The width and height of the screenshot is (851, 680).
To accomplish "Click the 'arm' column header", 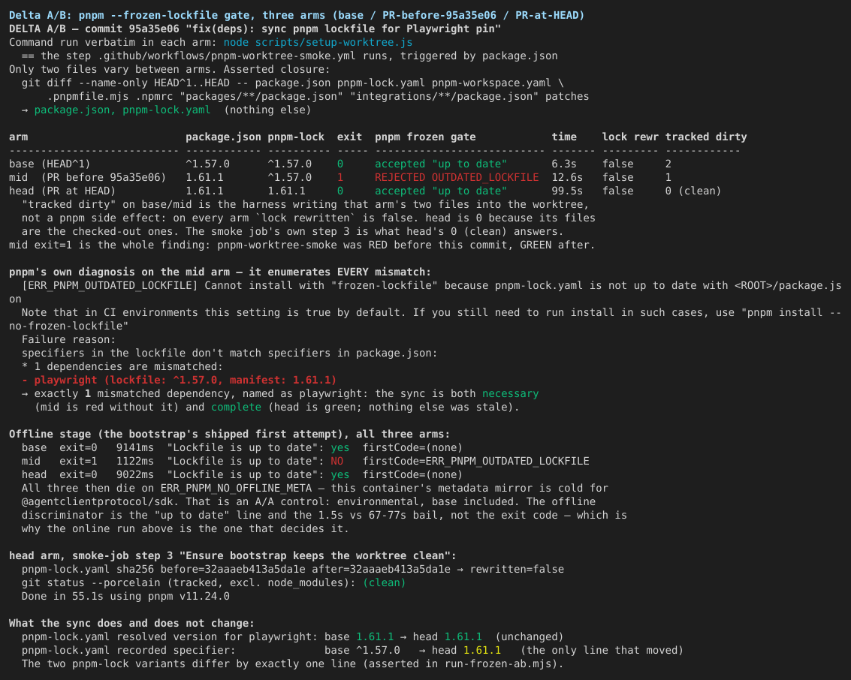I will (x=19, y=137).
